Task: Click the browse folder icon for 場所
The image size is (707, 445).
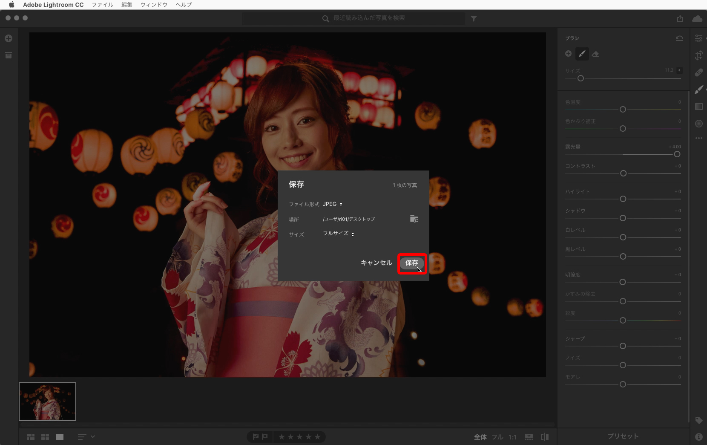Action: [414, 219]
